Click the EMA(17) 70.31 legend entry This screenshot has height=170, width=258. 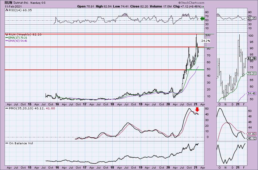click(18, 37)
